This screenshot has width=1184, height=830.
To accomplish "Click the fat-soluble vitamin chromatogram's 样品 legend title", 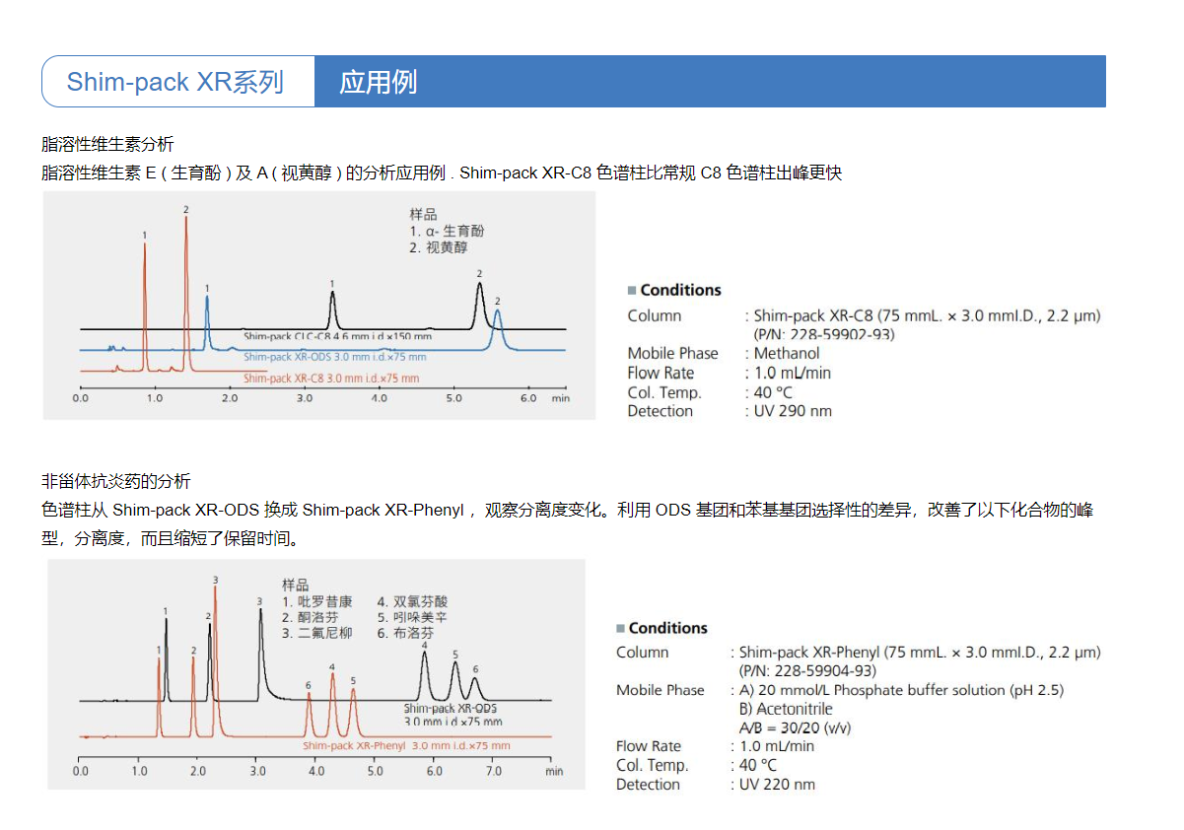I will pyautogui.click(x=423, y=214).
